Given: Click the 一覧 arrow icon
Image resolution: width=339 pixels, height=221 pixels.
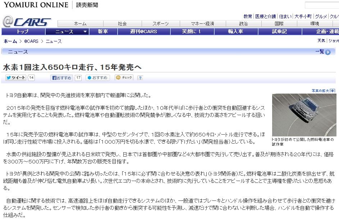Looking at the screenshot, I should [328, 52].
